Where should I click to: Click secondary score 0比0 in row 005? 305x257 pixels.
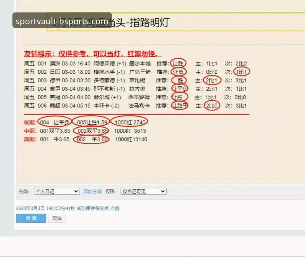[x=240, y=97]
